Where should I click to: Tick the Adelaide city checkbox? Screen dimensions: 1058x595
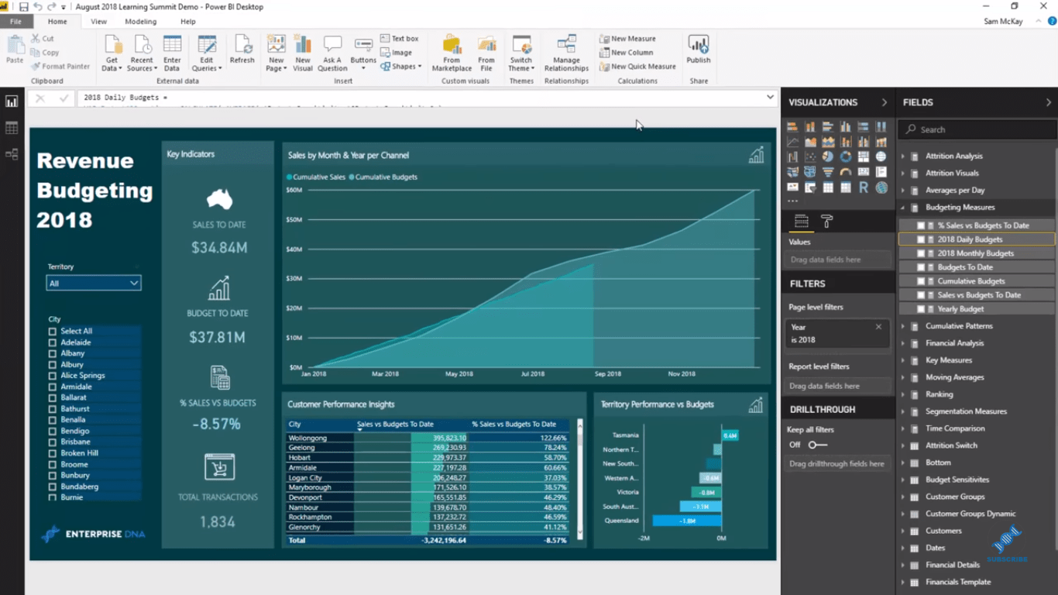[x=53, y=342]
